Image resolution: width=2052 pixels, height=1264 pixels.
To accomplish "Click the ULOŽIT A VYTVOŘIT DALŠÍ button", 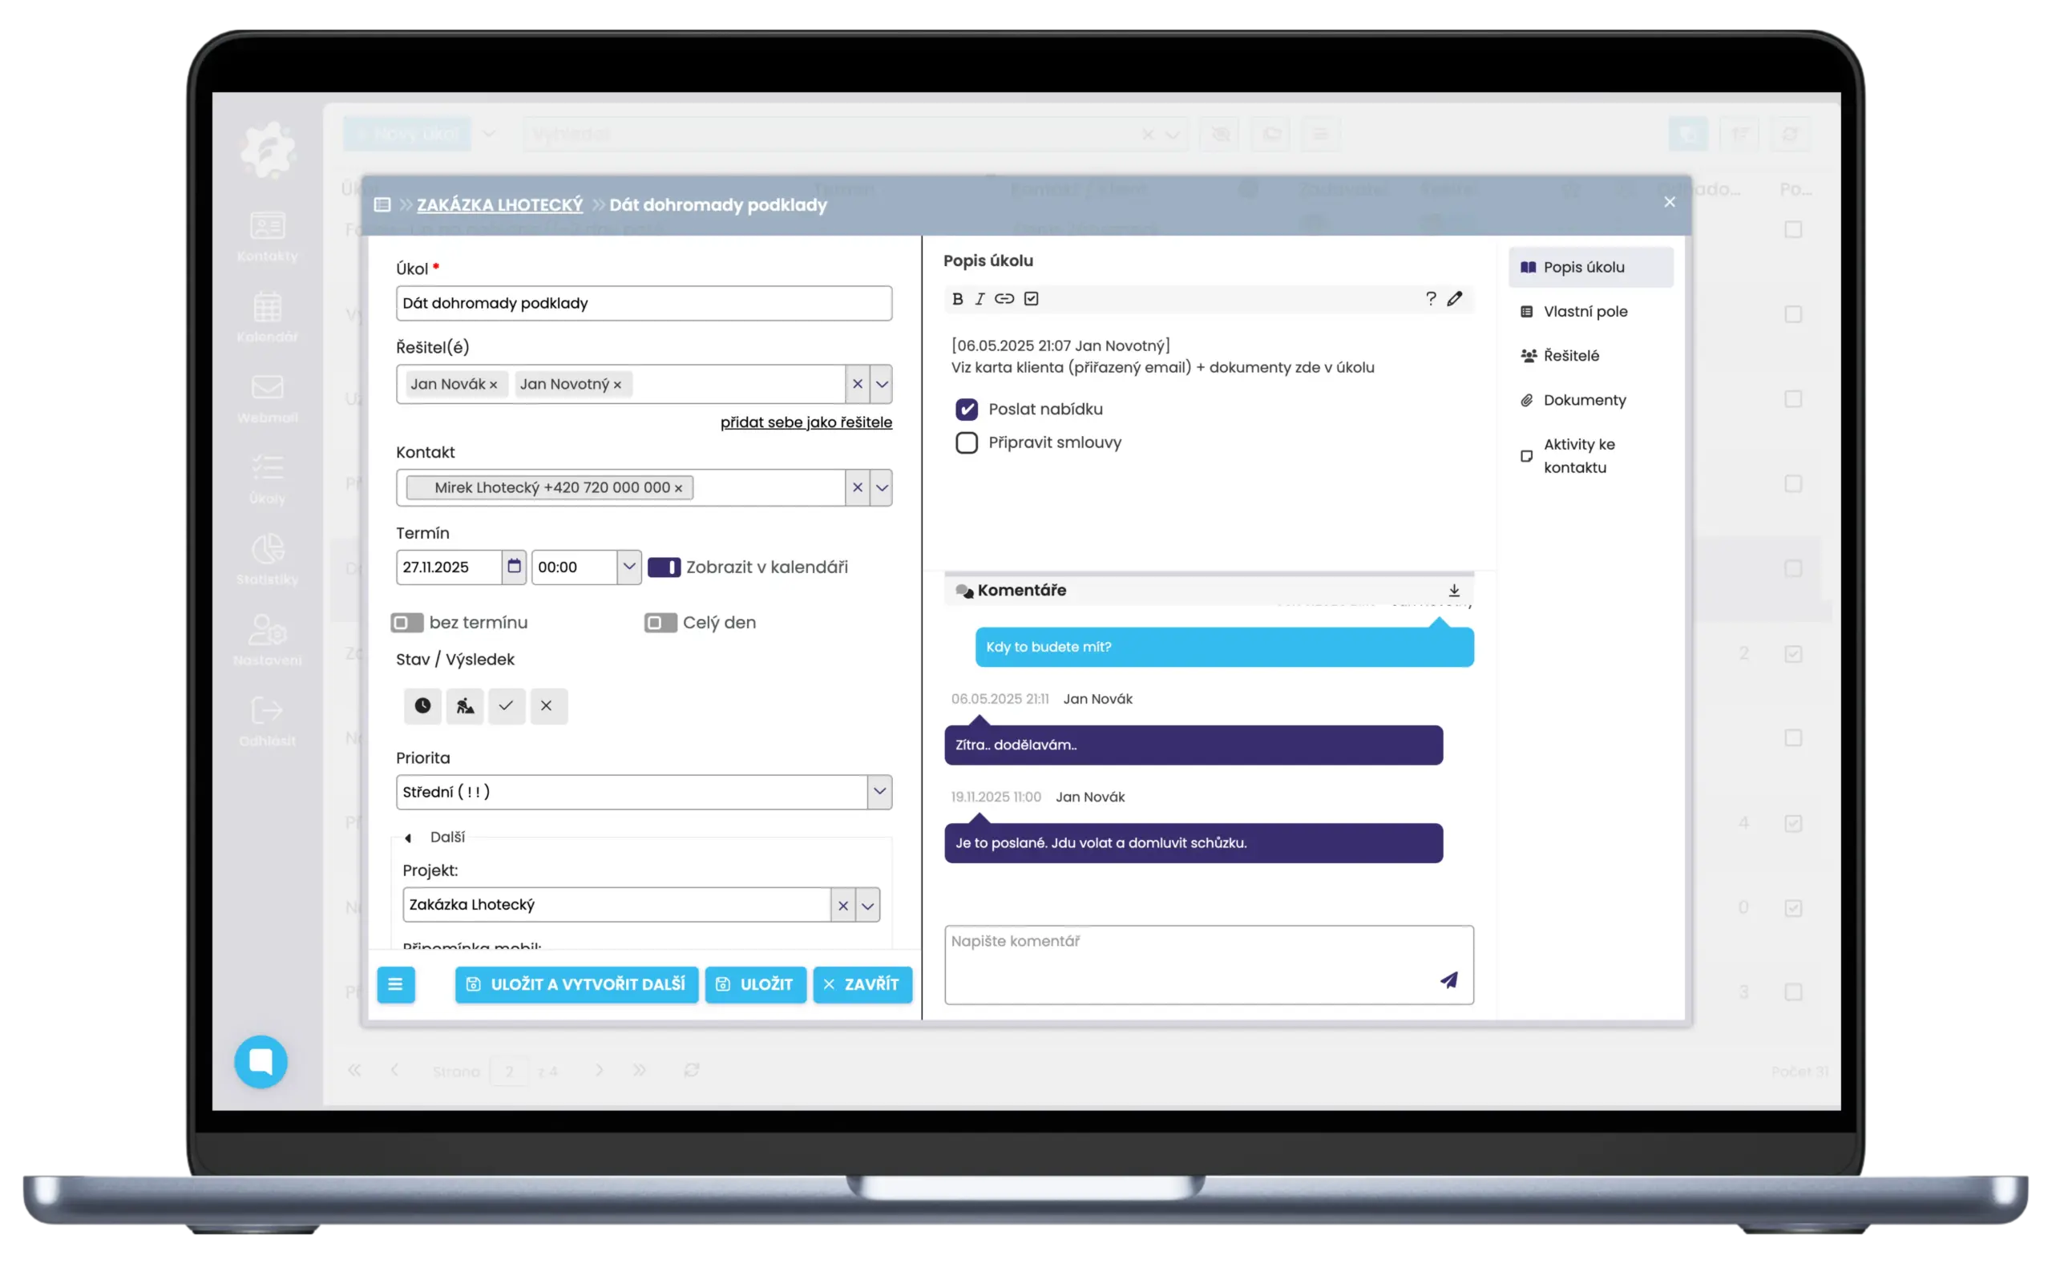I will click(577, 985).
